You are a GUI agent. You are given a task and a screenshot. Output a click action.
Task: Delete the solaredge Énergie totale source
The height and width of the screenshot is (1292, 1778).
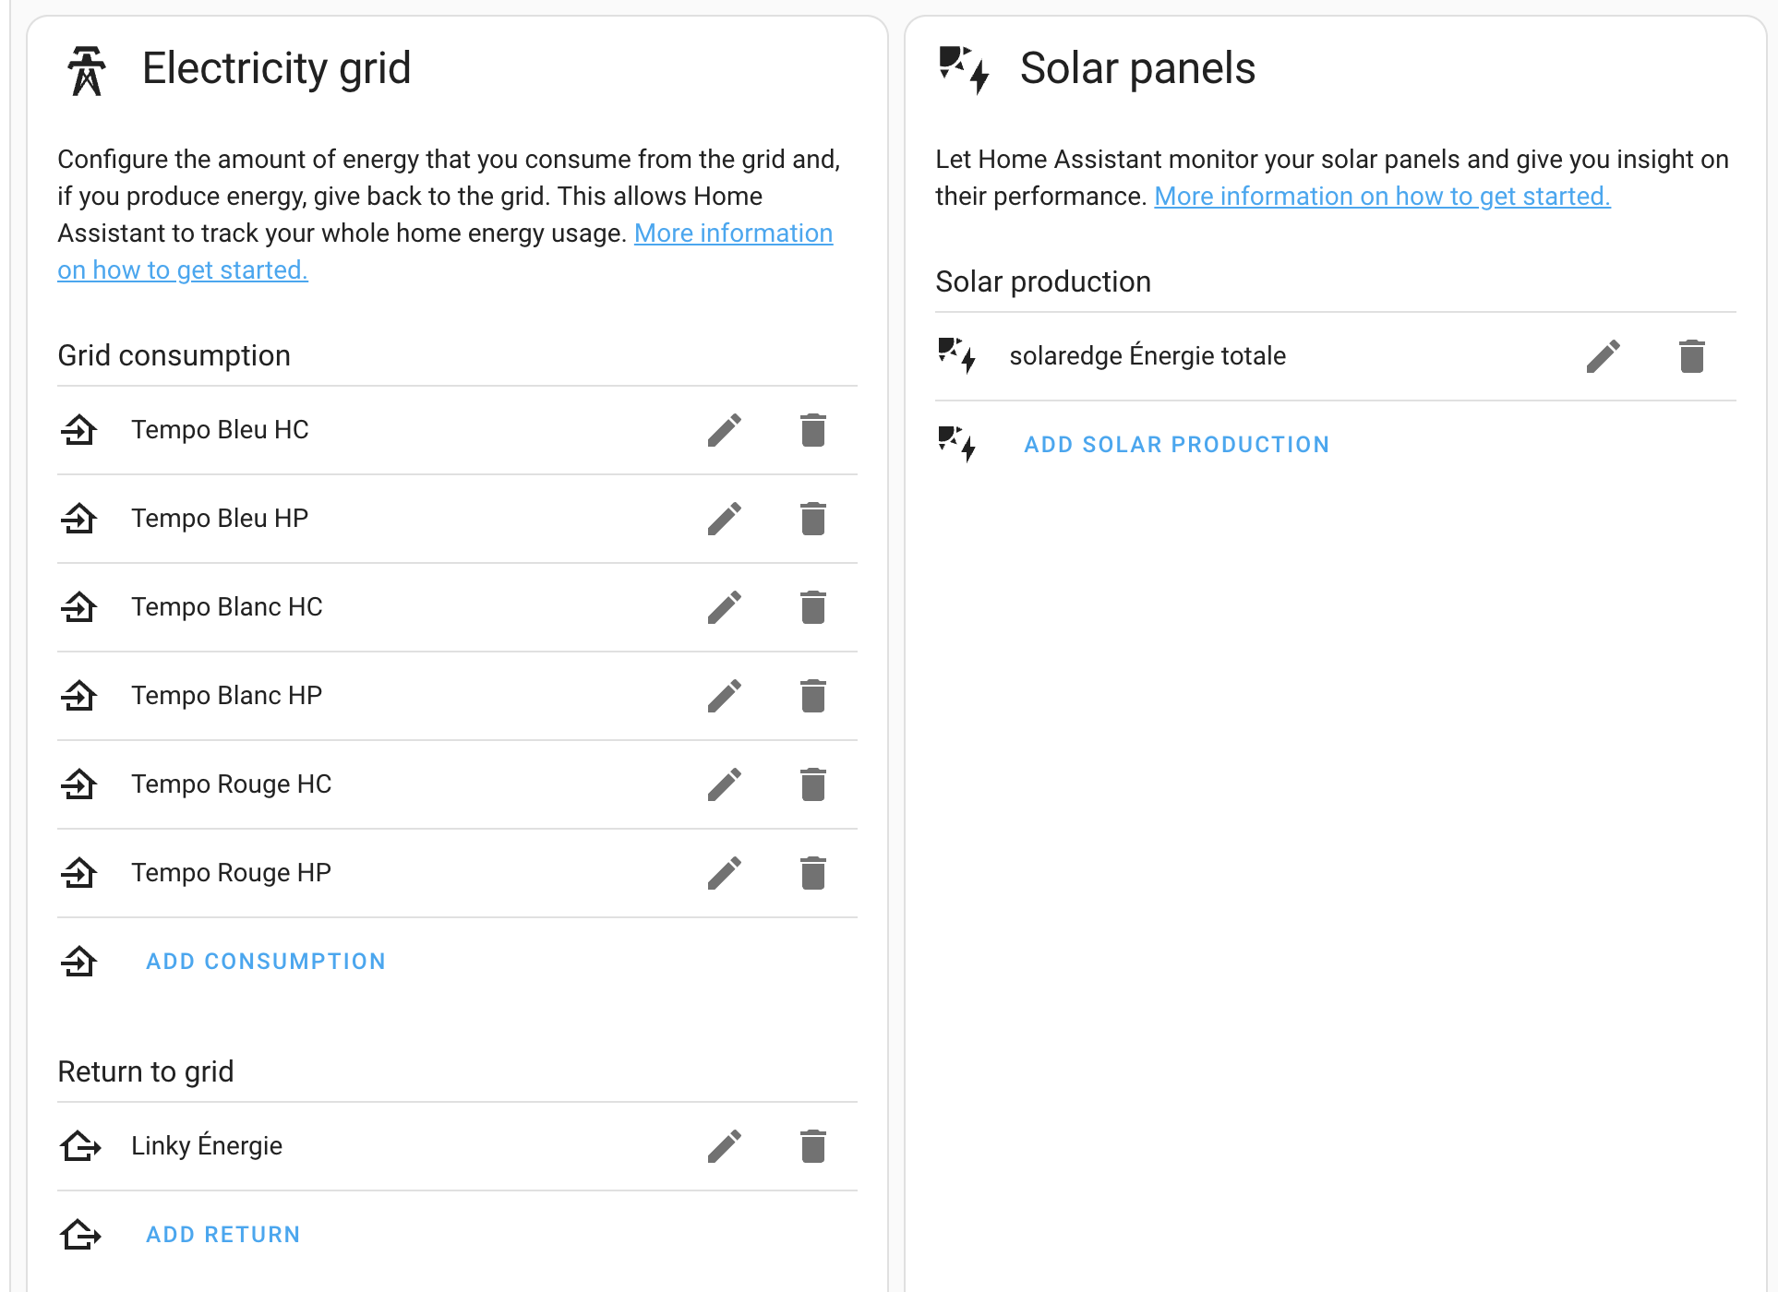1691,356
